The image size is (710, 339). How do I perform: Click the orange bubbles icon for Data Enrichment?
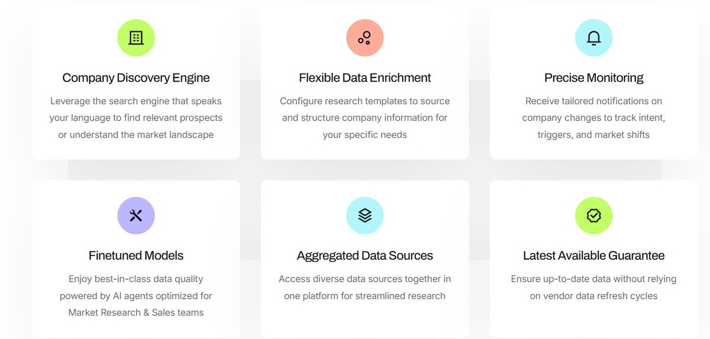coord(365,38)
